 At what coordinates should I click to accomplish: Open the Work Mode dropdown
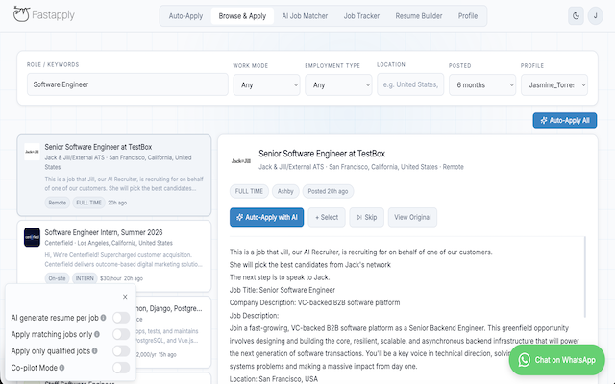267,85
